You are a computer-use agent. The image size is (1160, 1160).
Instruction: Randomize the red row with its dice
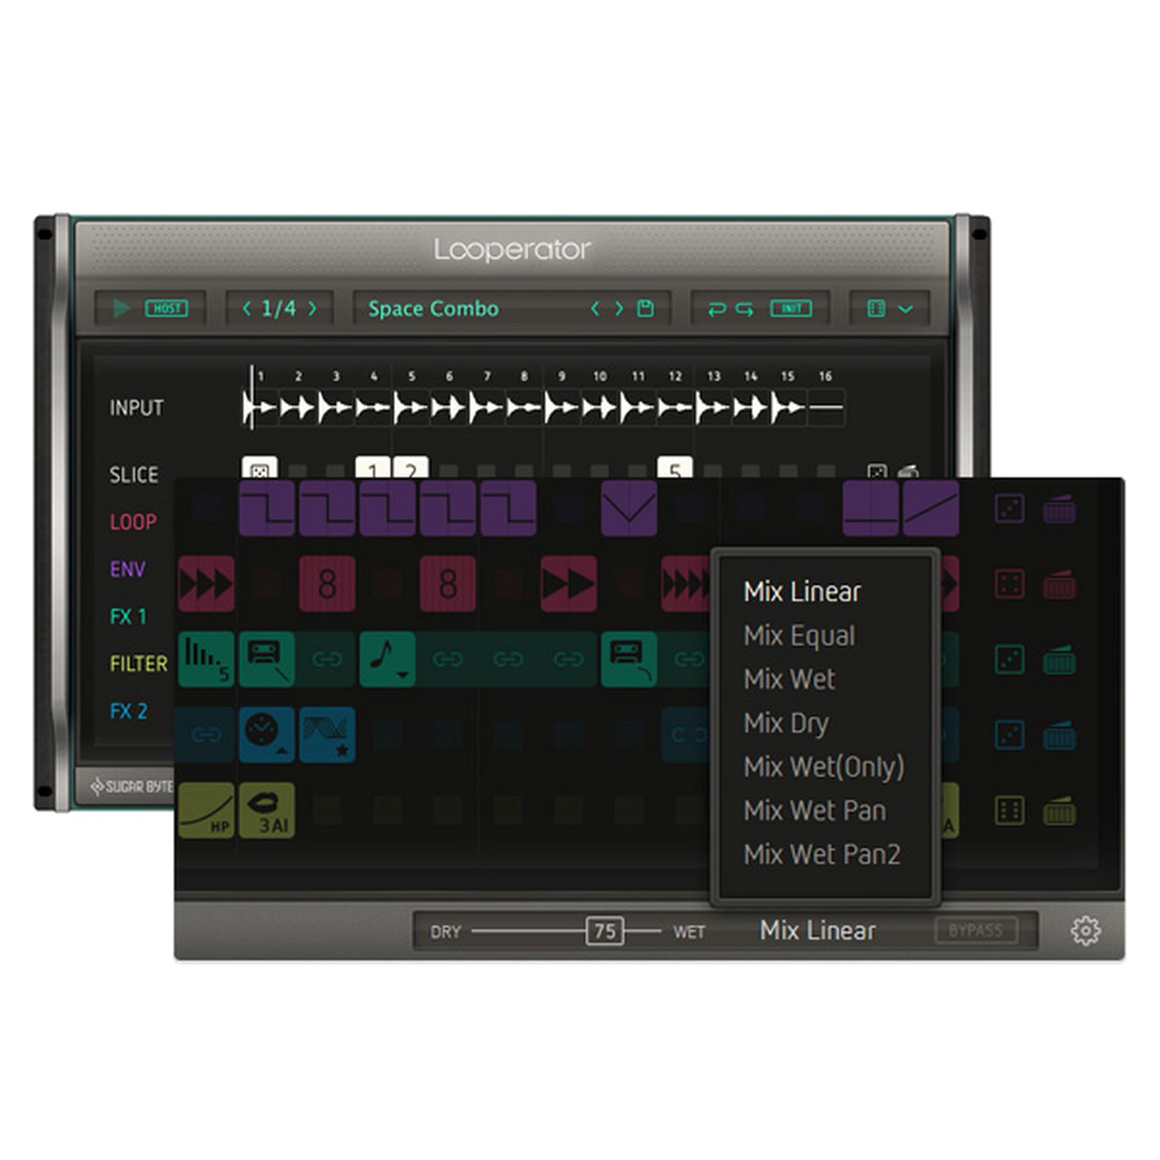coord(1010,584)
